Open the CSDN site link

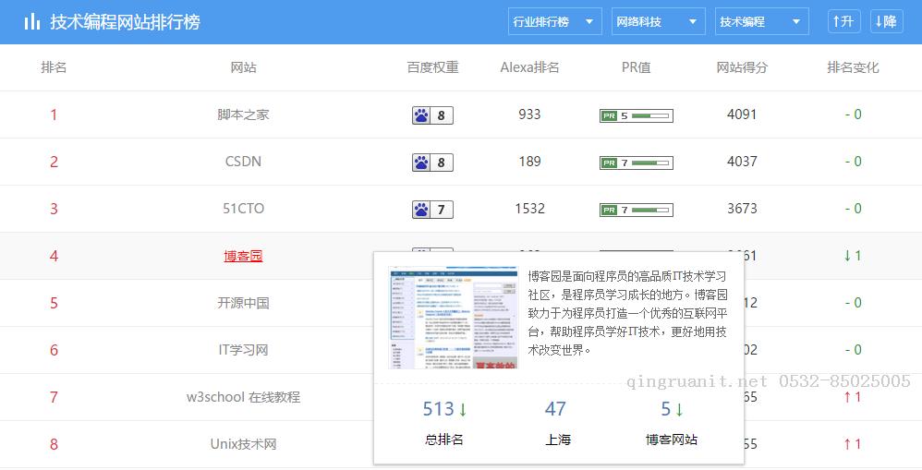(244, 162)
